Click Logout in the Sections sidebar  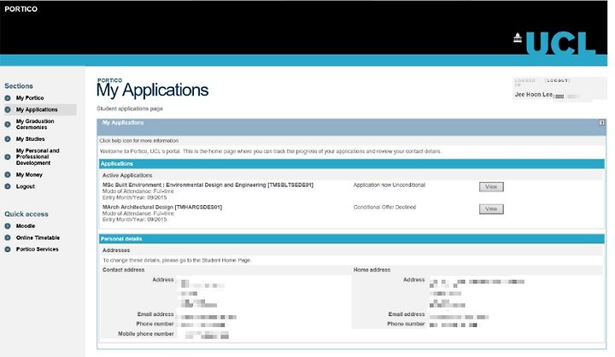tap(26, 187)
